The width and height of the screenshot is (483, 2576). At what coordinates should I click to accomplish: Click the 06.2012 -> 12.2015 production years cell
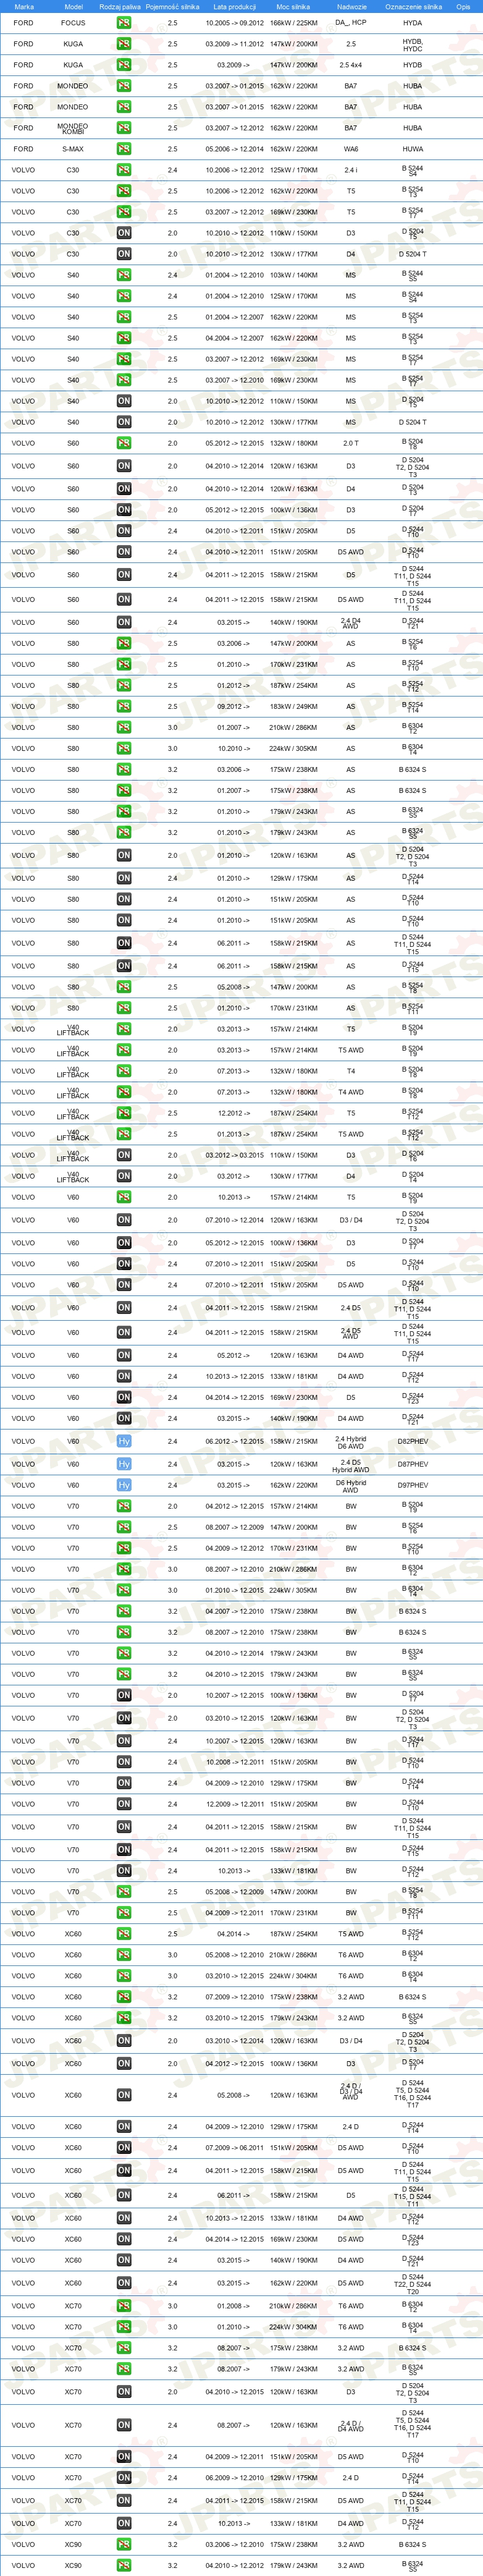pos(235,1442)
